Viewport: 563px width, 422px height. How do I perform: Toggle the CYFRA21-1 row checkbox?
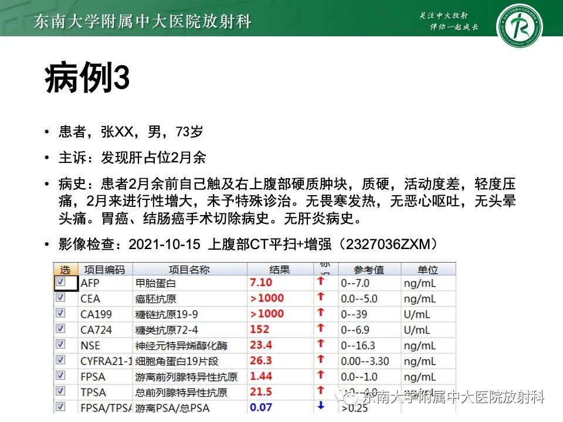60,359
